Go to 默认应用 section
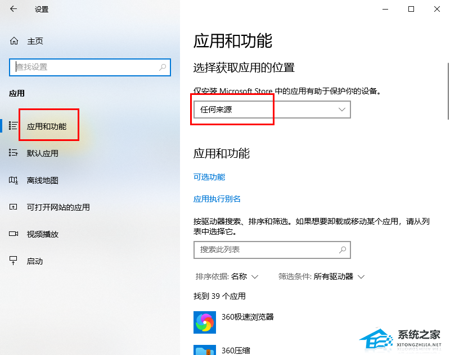Screen dimensions: 450x355 click(43, 153)
